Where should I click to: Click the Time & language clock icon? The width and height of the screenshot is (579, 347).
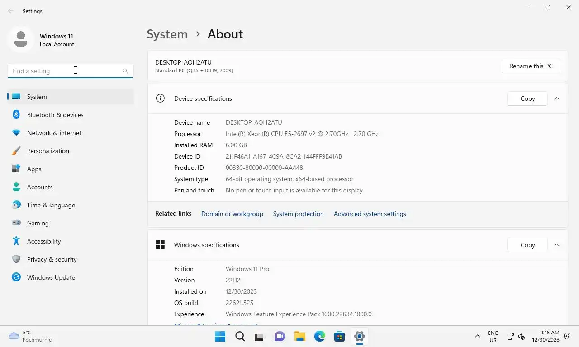tap(16, 205)
